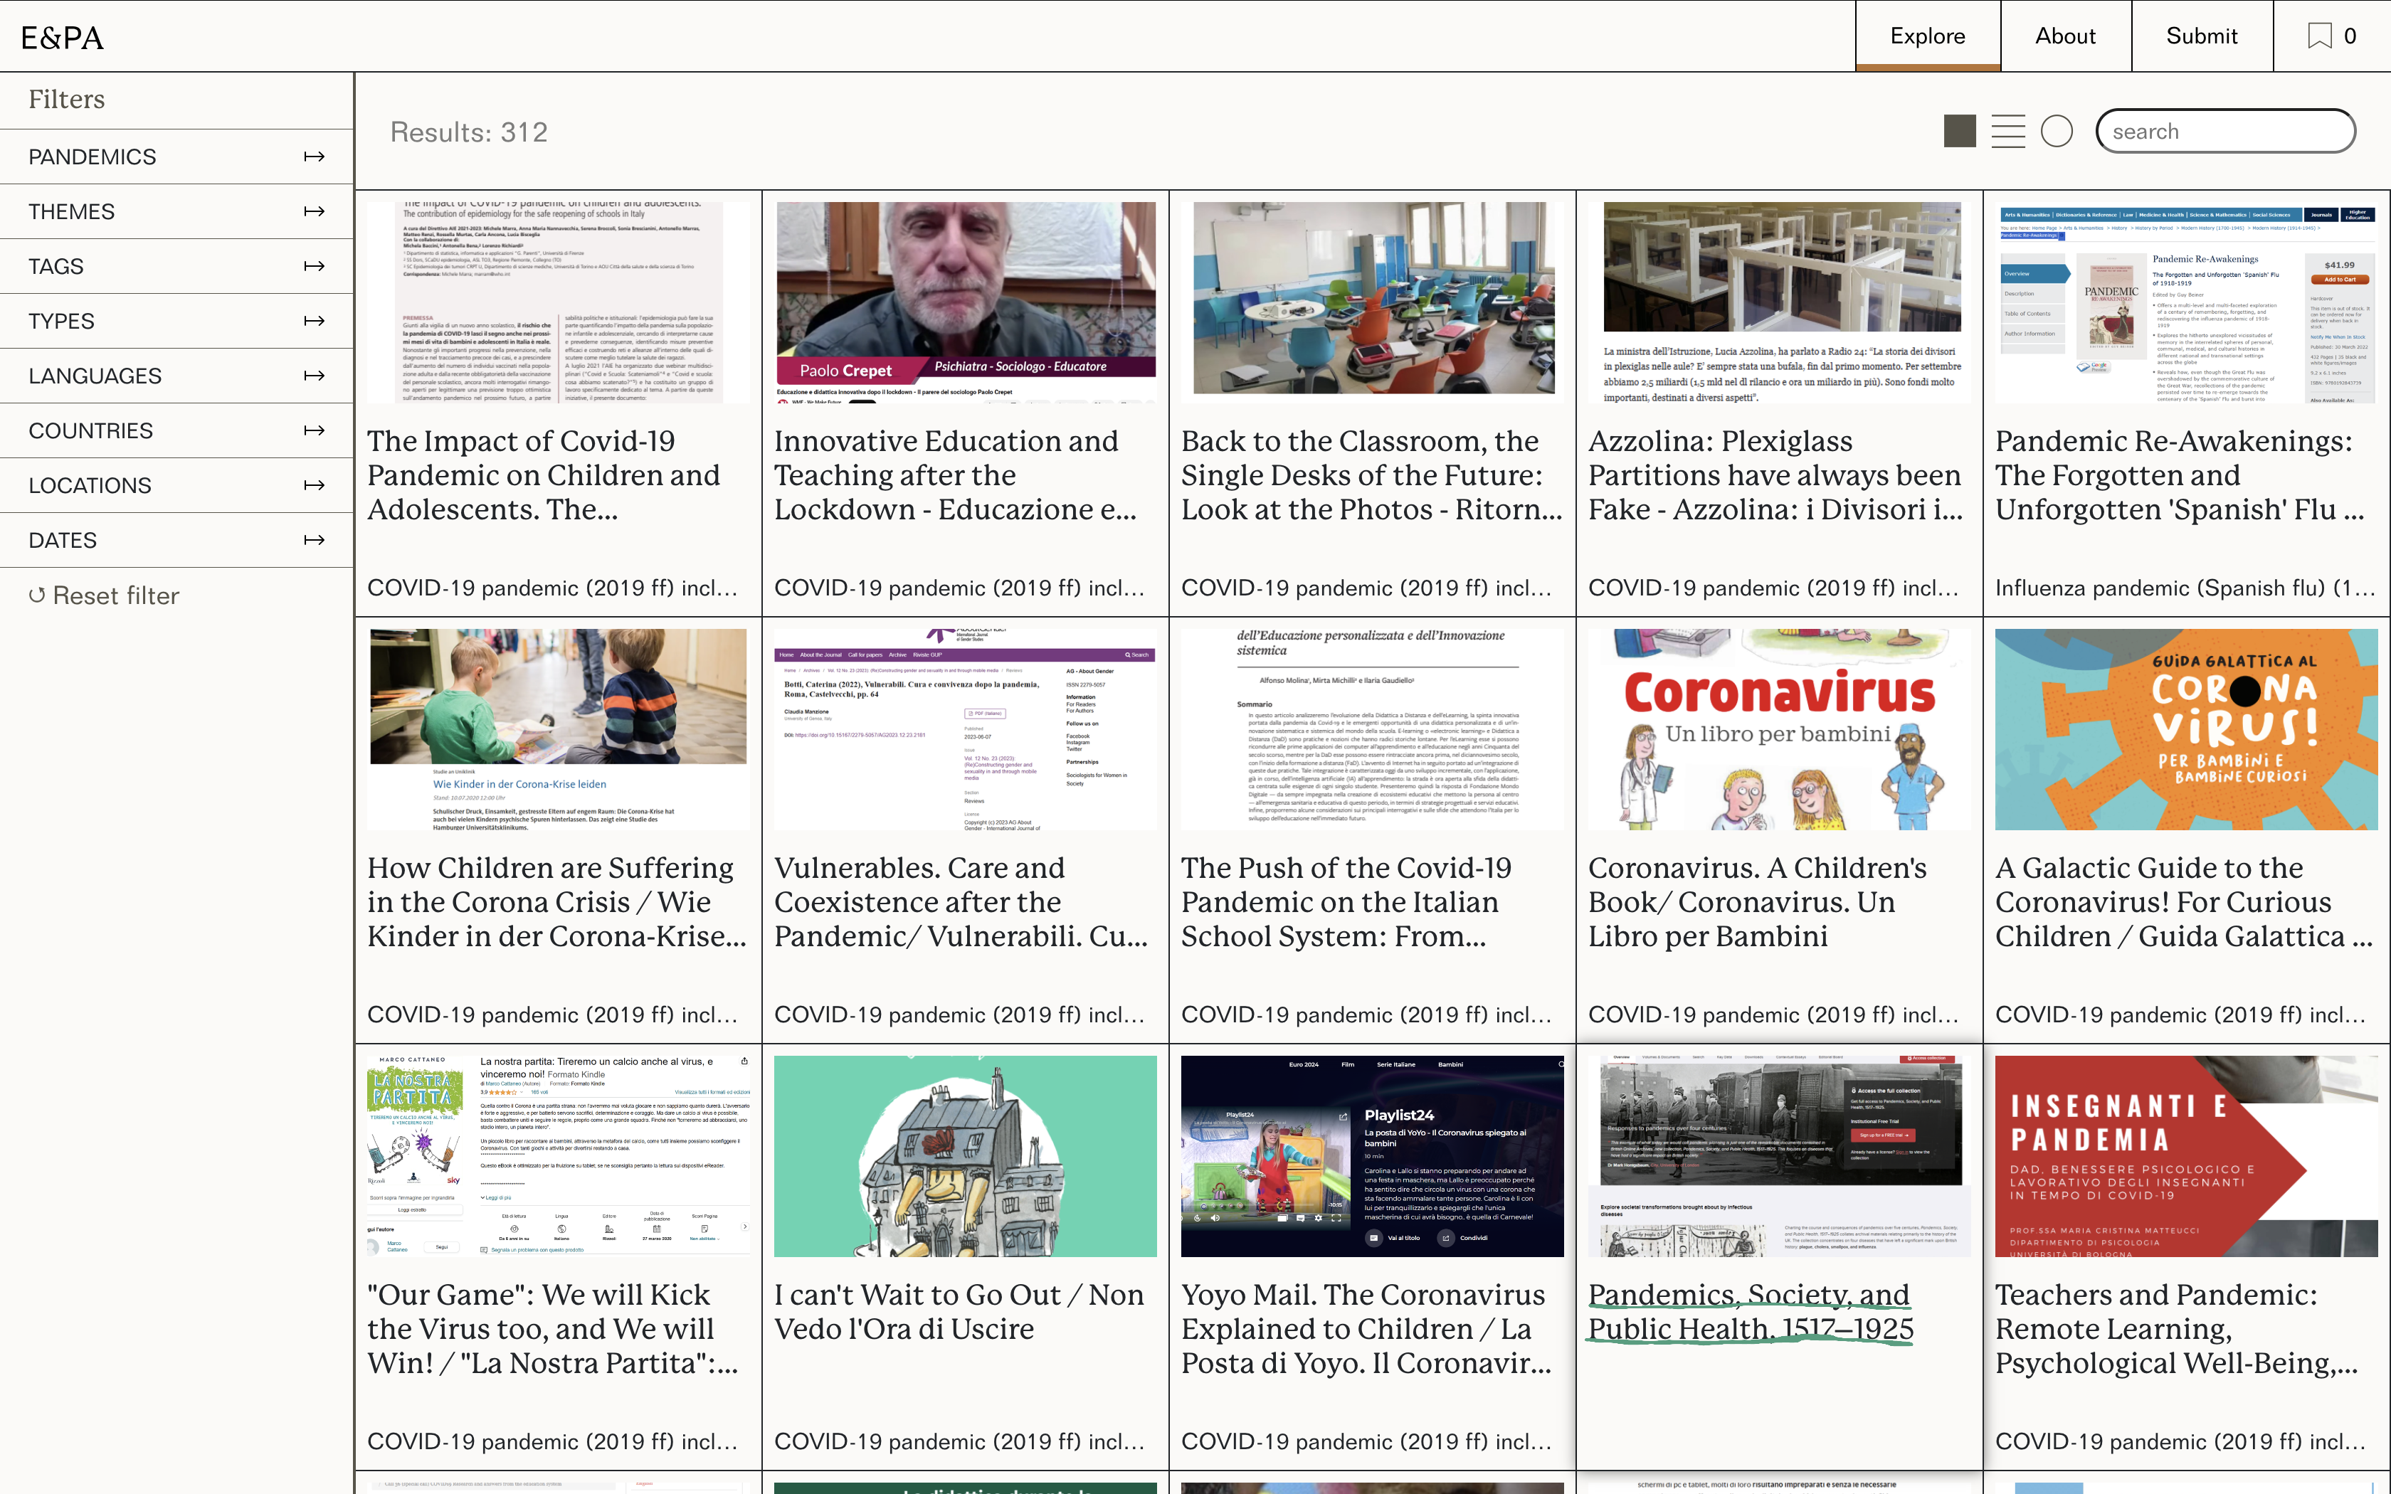The image size is (2391, 1494).
Task: Open 'Pandemics, Society, and Public Health, 1517–1925' link
Action: coord(1751,1312)
